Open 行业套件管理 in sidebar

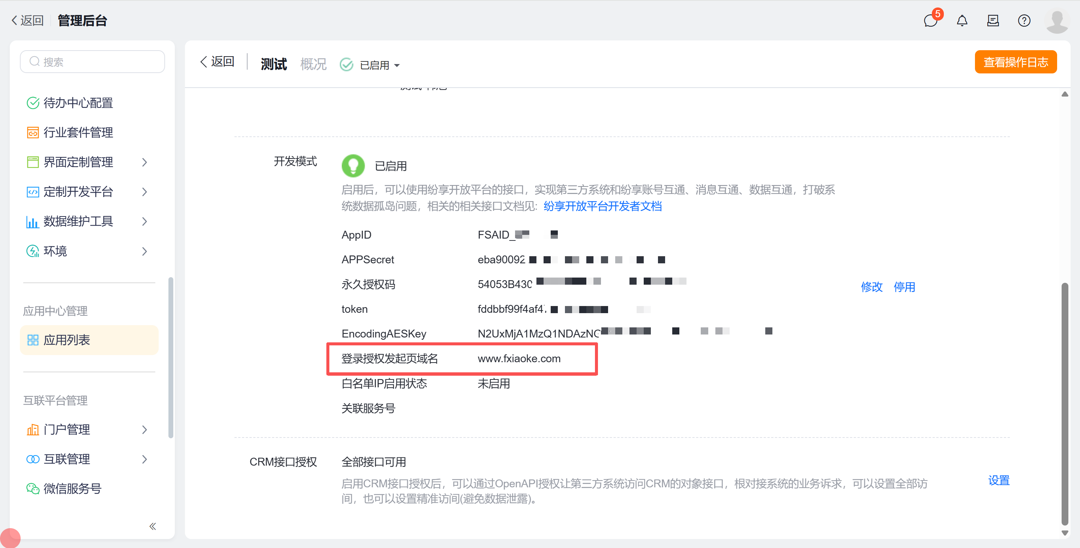(78, 132)
